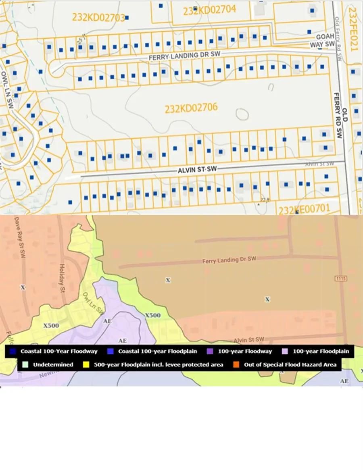Image resolution: width=363 pixels, height=470 pixels.
Task: Click the Alvin St SW label on parcel map
Action: click(197, 170)
